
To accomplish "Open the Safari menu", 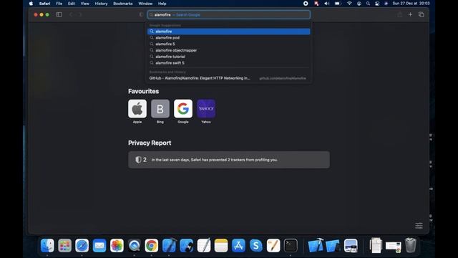I will tap(44, 4).
